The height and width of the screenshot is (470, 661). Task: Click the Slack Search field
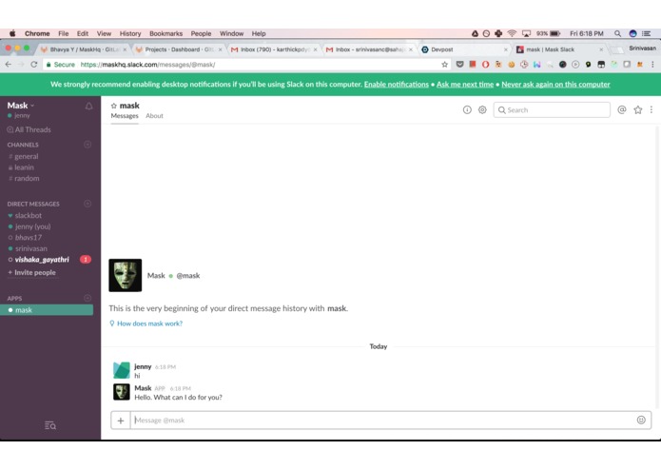tap(552, 110)
